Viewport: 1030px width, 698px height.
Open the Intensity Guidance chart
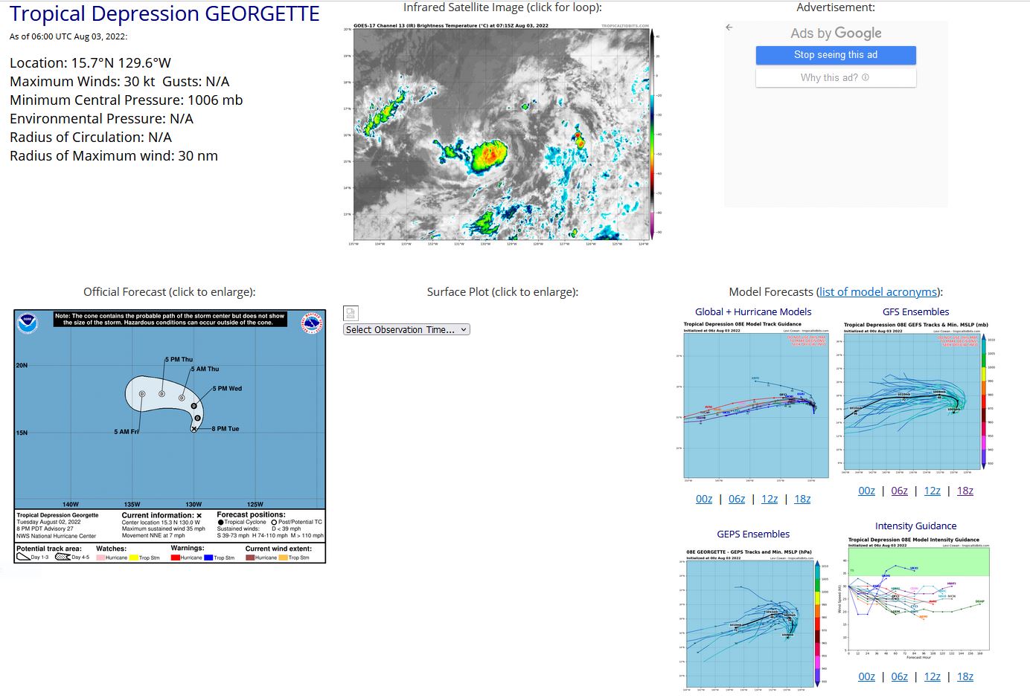[918, 598]
